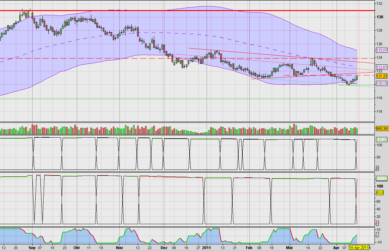Select the thick red resistance line at 131
Viewport: 389px width, 251px height.
190,10
